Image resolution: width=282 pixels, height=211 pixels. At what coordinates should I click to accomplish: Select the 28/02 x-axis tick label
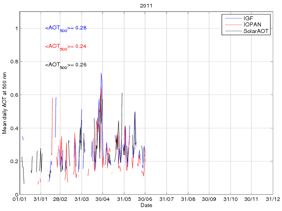tap(60, 199)
